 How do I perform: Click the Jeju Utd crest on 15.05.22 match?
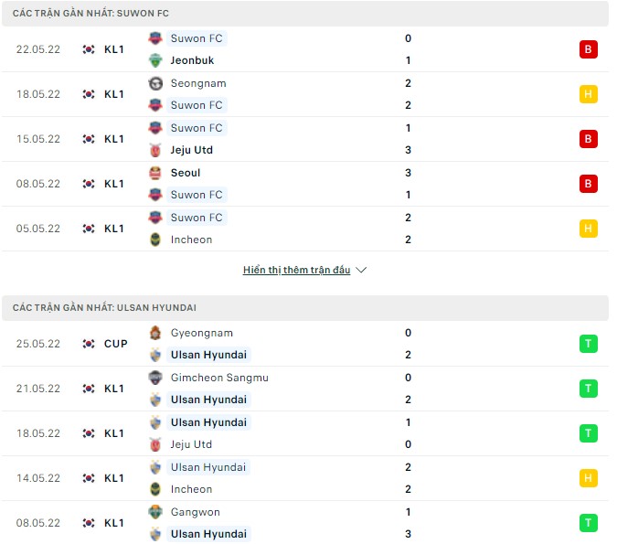pos(155,150)
